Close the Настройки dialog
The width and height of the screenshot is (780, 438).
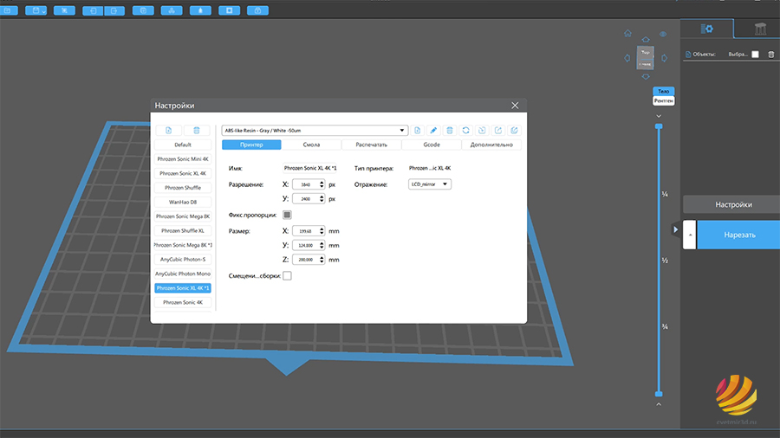[x=515, y=106]
